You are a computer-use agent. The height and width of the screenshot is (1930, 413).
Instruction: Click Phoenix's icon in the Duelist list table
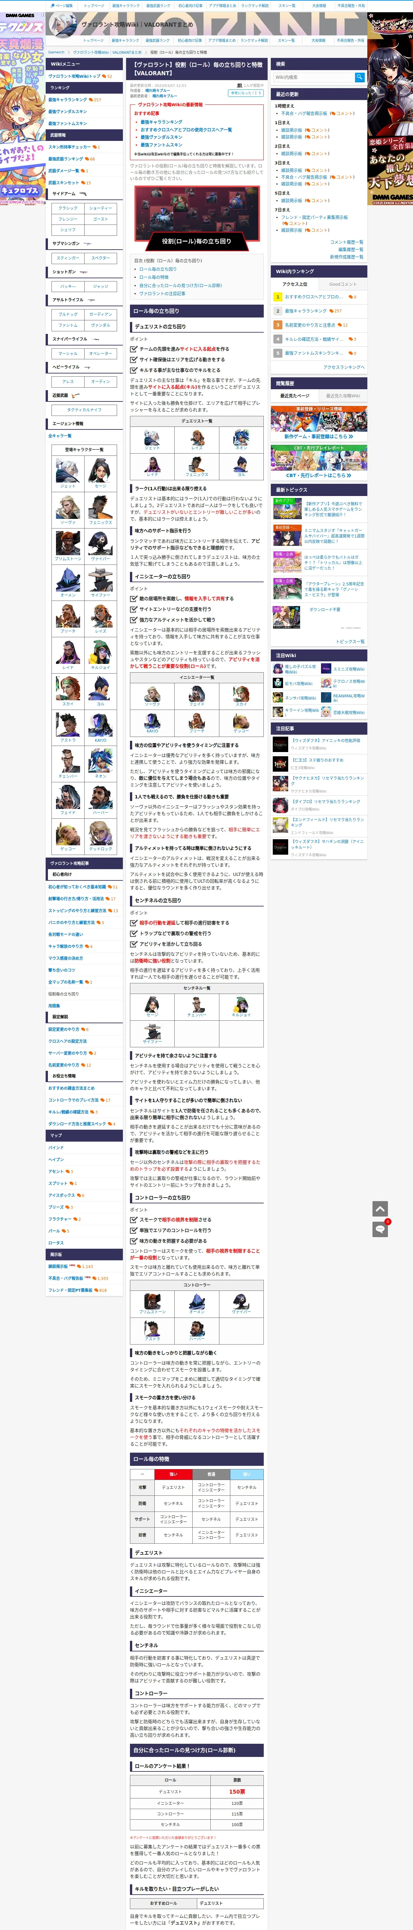pyautogui.click(x=197, y=464)
